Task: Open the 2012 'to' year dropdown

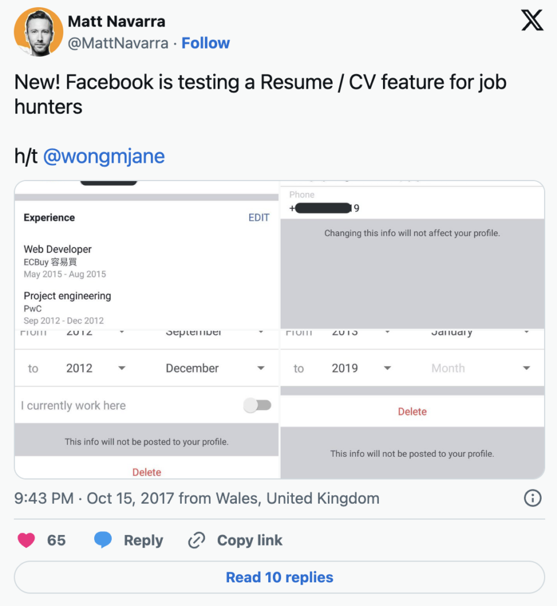Action: pos(96,368)
